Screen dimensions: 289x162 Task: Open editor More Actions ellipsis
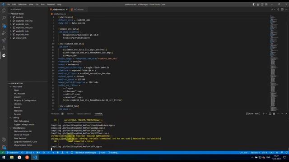286,9
